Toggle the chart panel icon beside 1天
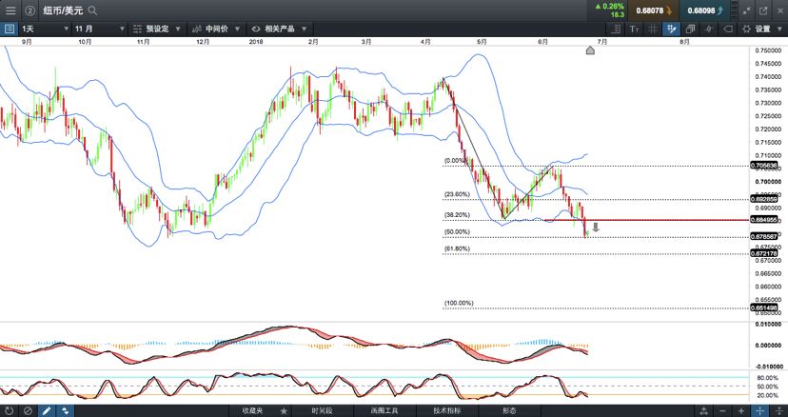Viewport: 788px width, 417px height. pos(9,30)
